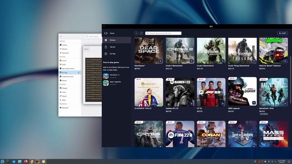
Task: Select GOG source in Lutris sidebar
Action: click(70, 65)
